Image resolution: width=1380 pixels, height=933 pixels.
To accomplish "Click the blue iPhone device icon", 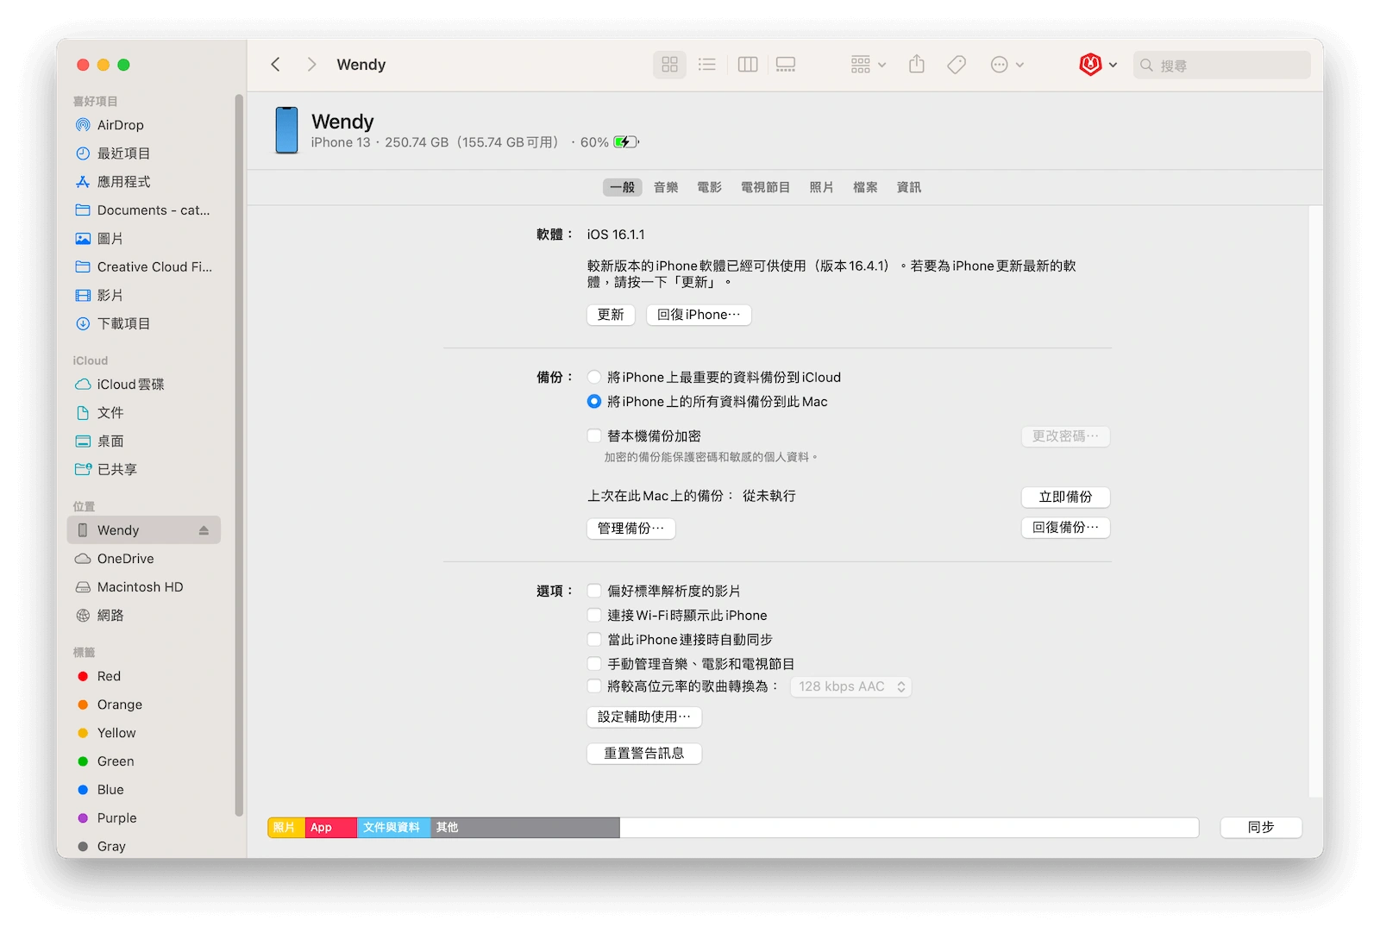I will tap(286, 130).
